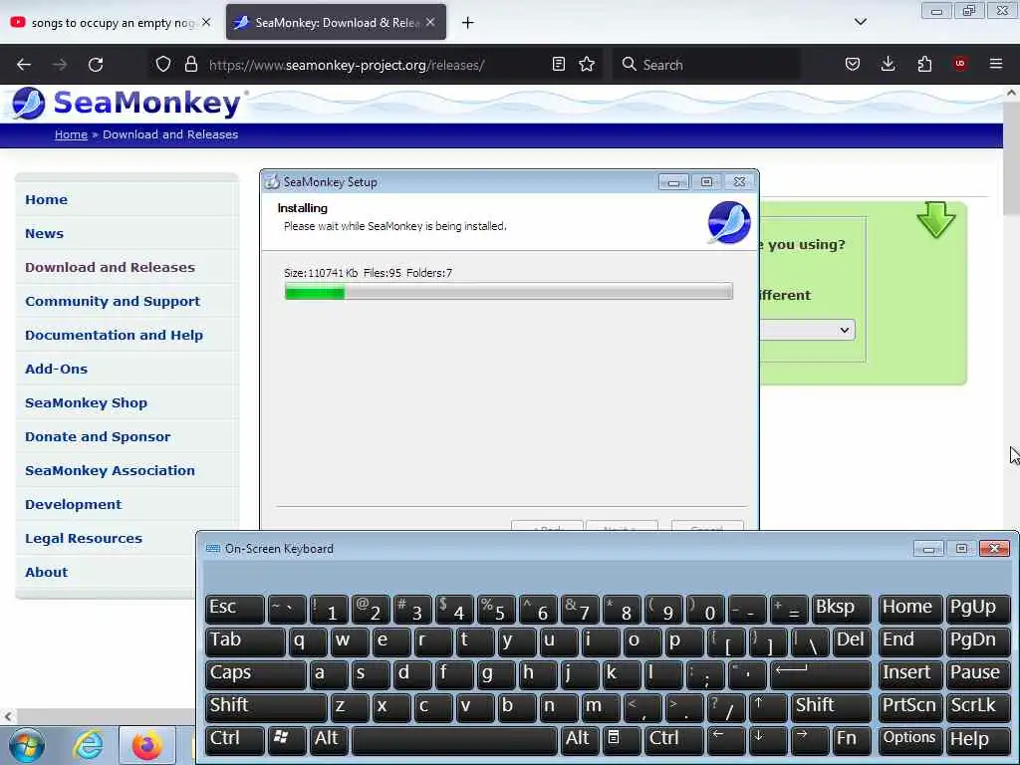Expand the platform selection dropdown
The width and height of the screenshot is (1020, 765).
coord(807,330)
